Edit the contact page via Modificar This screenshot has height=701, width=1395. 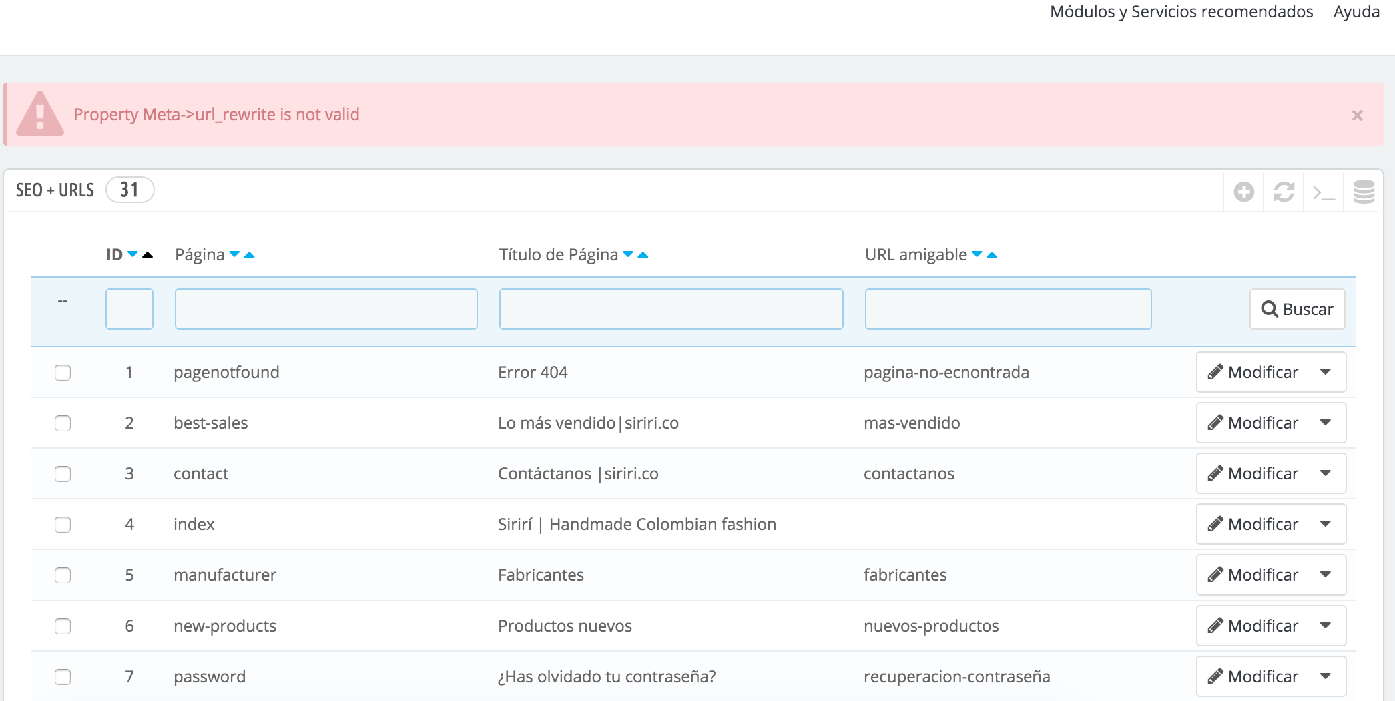tap(1253, 473)
